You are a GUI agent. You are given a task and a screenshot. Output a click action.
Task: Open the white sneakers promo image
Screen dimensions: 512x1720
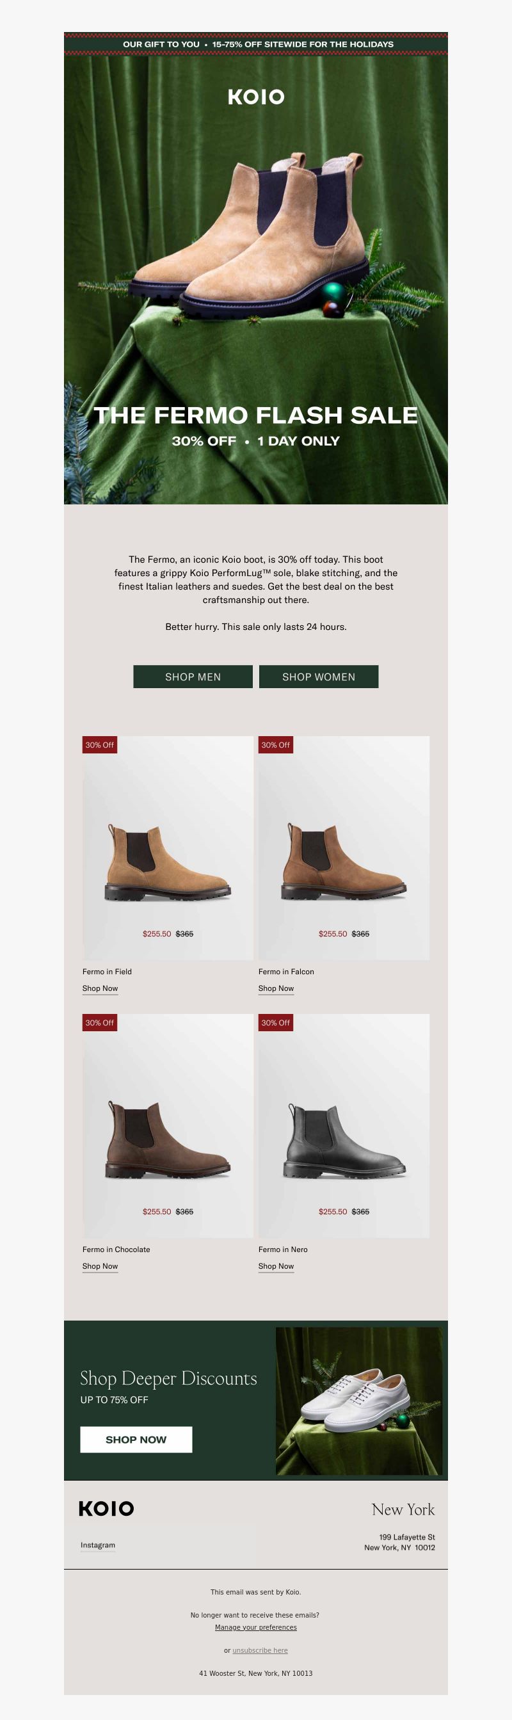pos(359,1401)
